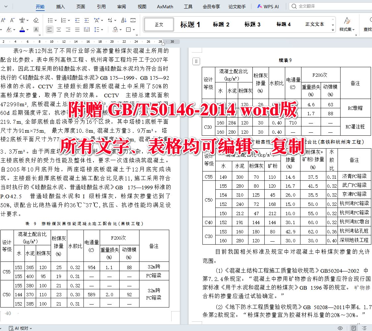Open the 工具 tab
372x331 pixels.
pyautogui.click(x=188, y=7)
